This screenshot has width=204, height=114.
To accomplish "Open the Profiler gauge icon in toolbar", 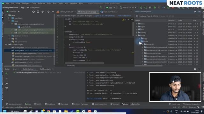I will pyautogui.click(x=164, y=8).
